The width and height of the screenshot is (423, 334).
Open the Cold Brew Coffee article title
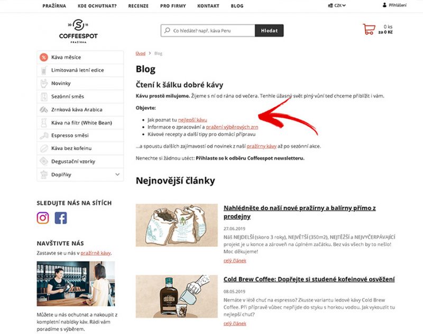click(309, 279)
